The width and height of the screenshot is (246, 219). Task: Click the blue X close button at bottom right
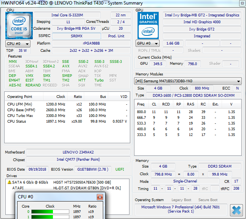236,210
